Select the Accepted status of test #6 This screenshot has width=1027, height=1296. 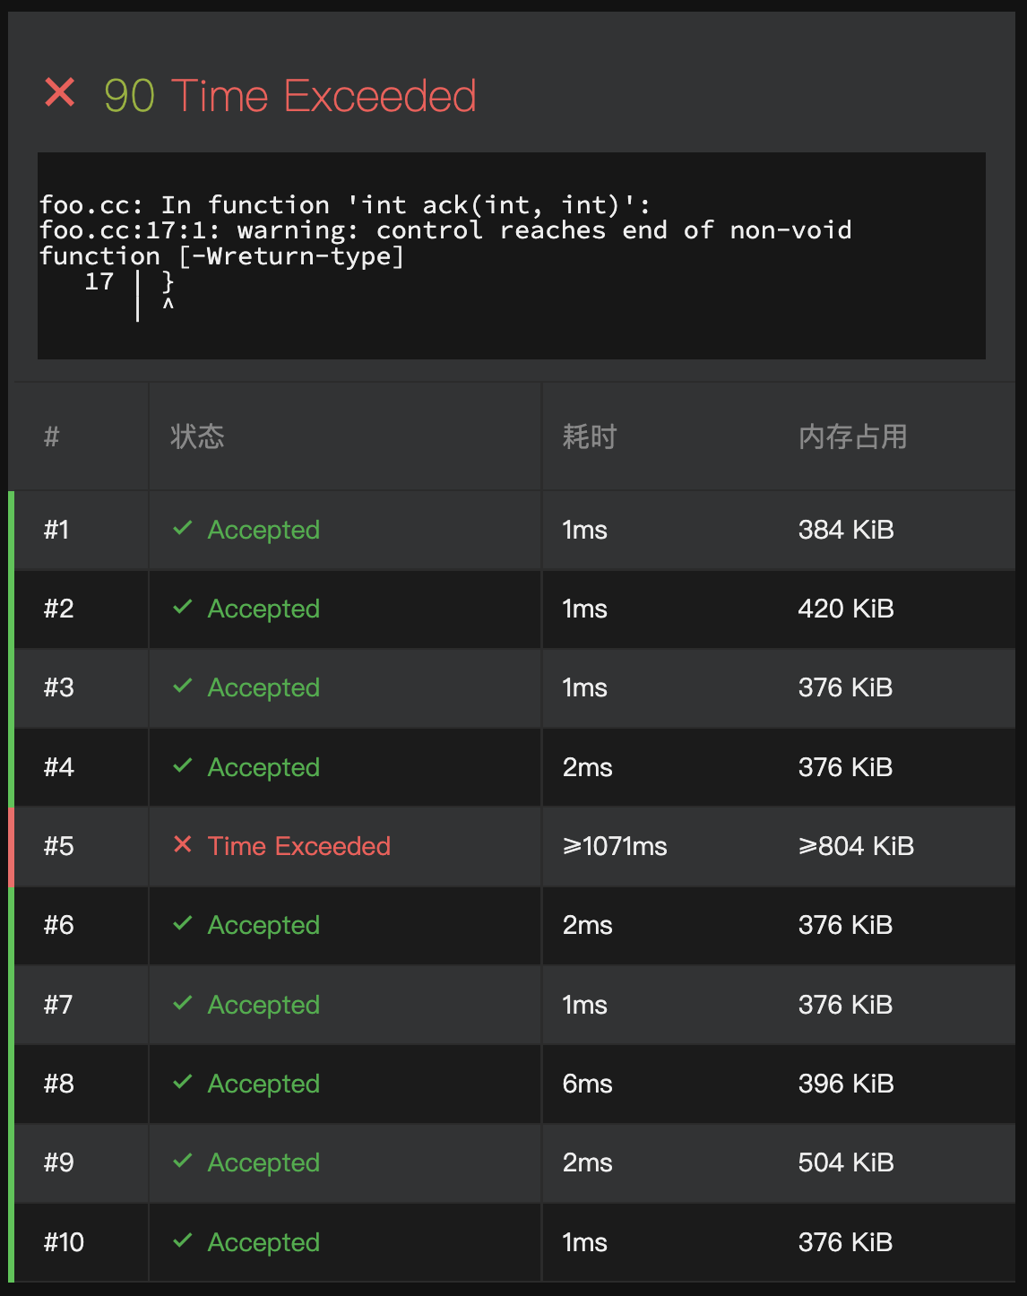(x=263, y=926)
